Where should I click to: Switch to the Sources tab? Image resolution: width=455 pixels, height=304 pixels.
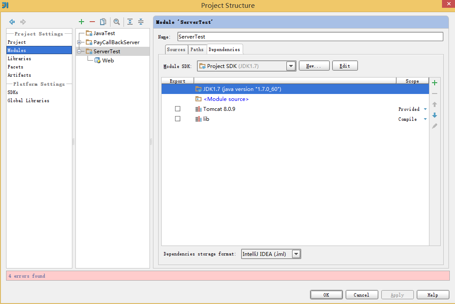click(176, 49)
